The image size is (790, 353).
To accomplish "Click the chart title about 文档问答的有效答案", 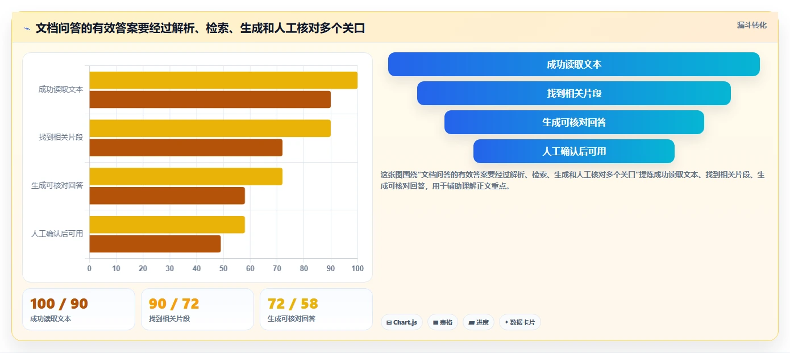I will (200, 28).
